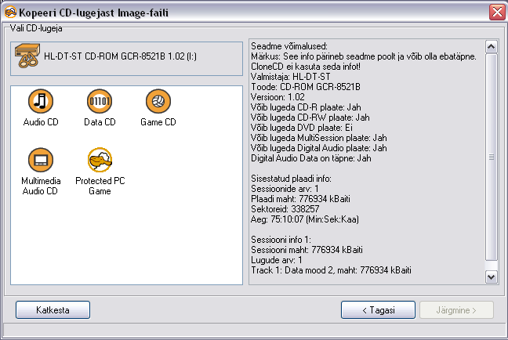508x340 pixels.
Task: Click the CD-ROM drive binoculars icon
Action: pos(27,56)
